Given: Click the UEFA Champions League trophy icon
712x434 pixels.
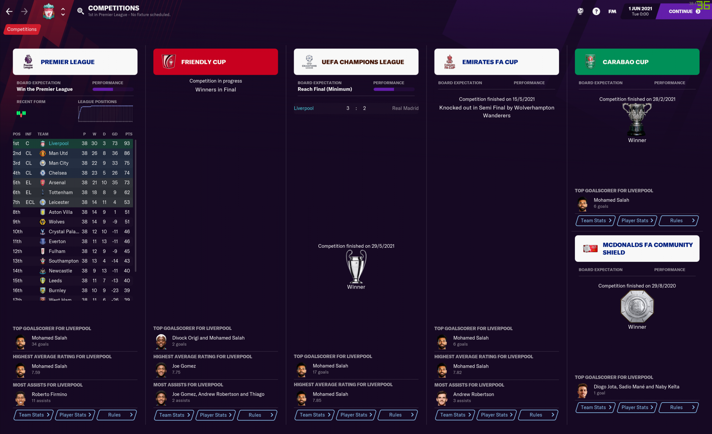Looking at the screenshot, I should click(356, 267).
